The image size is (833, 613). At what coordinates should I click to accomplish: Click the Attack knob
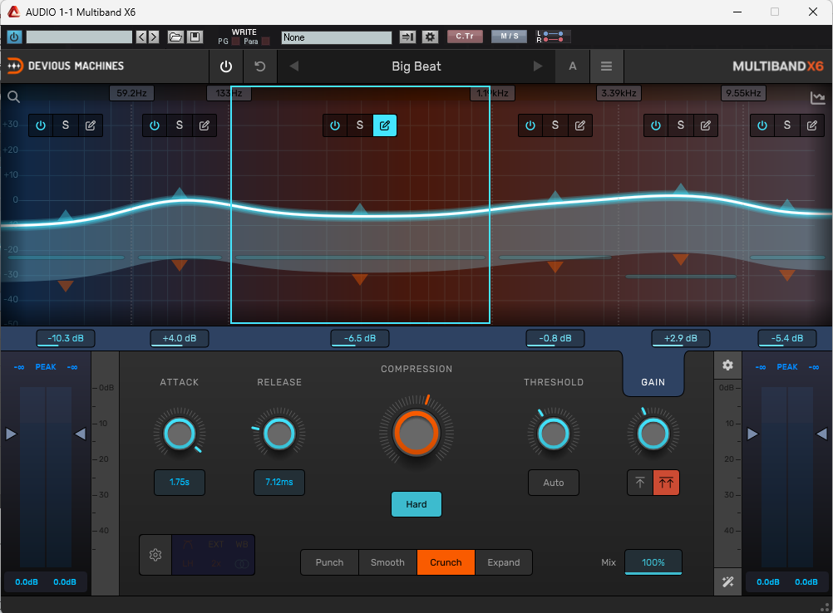click(x=180, y=434)
